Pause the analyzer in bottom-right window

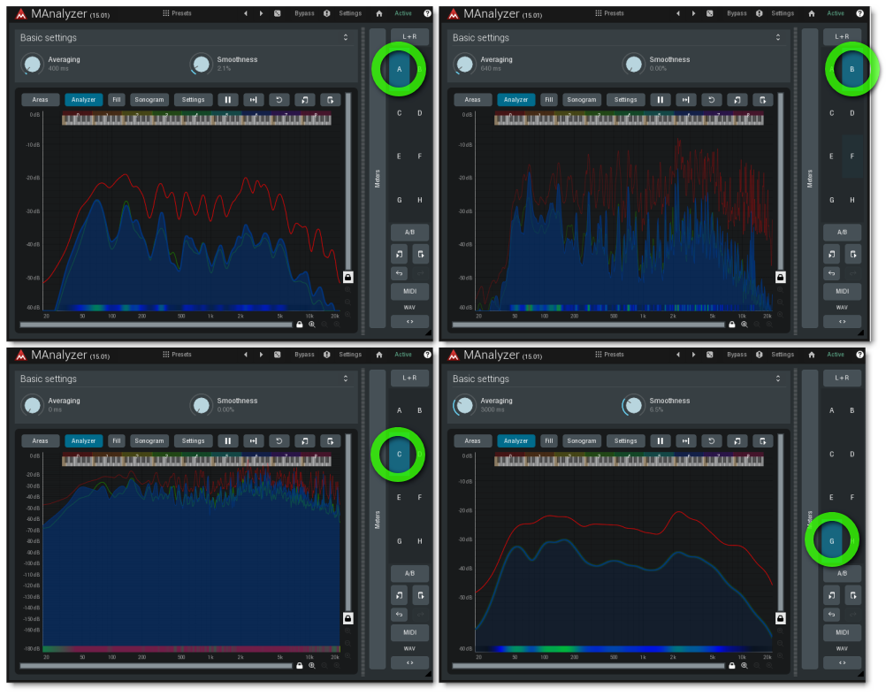660,440
